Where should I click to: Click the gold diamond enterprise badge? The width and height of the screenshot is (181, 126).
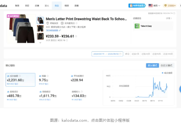click(170, 5)
